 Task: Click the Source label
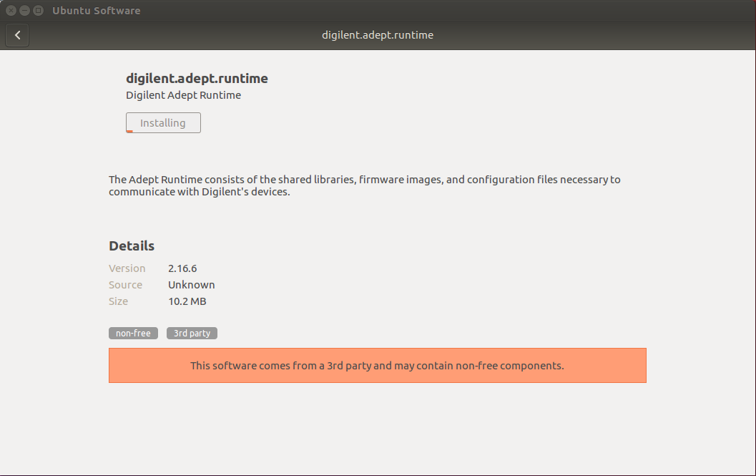coord(125,285)
